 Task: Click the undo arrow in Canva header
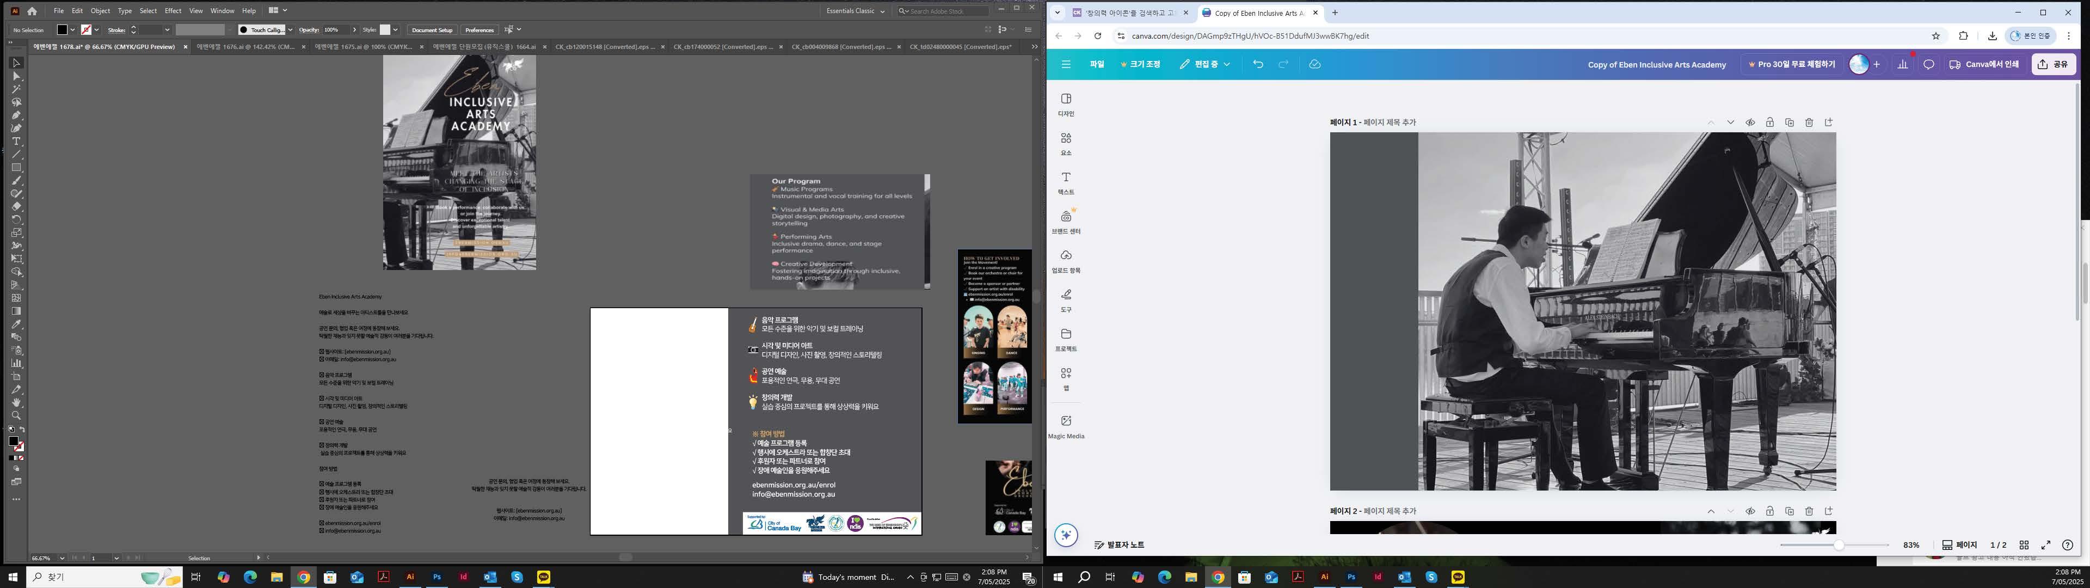tap(1258, 64)
